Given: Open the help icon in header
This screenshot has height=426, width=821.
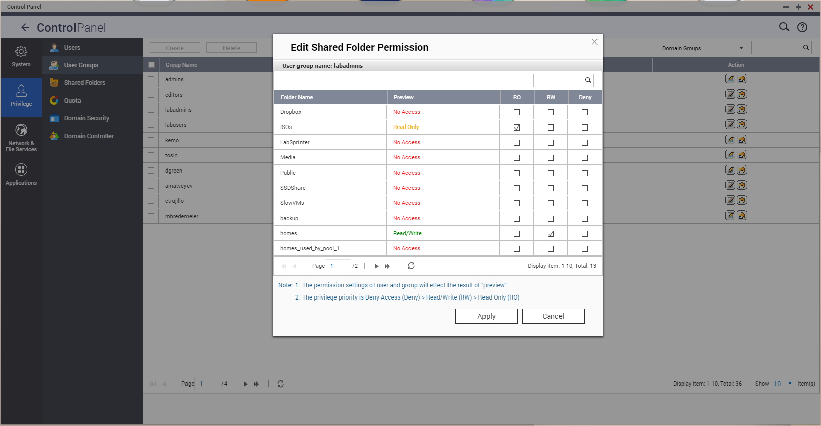Looking at the screenshot, I should click(802, 27).
